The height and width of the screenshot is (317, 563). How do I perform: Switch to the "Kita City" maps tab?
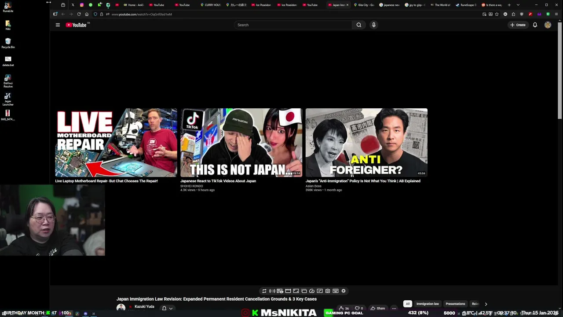[364, 5]
